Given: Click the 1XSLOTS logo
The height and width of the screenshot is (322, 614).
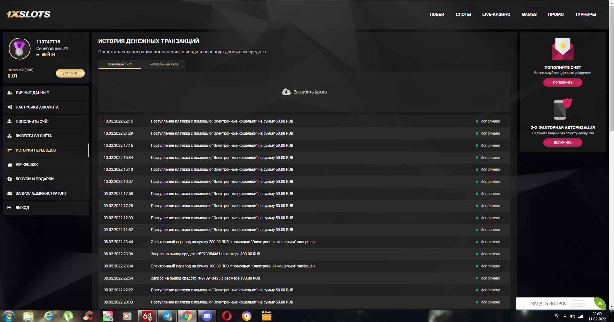Looking at the screenshot, I should [x=29, y=14].
